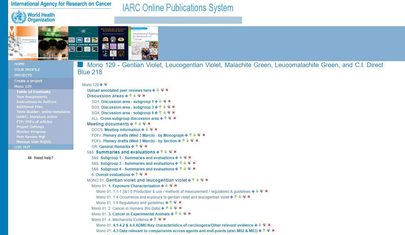Screen dimensions: 405x235
Task: Click plus icon beside 'Exposure Characterization'
Action: coord(162,186)
